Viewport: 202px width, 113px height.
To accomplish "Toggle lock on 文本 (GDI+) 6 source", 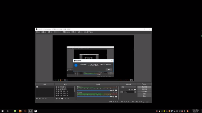I will tap(58, 91).
